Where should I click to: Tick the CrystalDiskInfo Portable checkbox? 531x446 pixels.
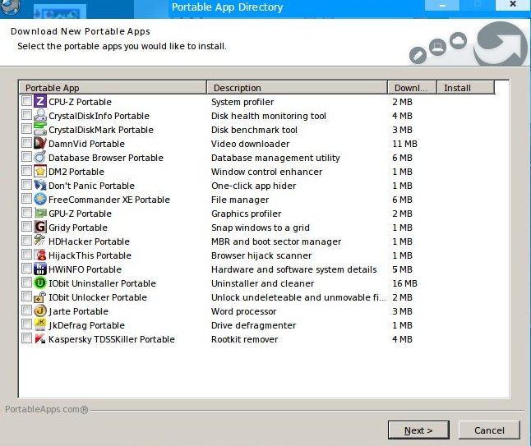[x=26, y=115]
